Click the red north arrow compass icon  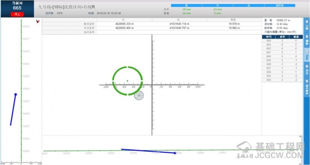click(x=38, y=22)
